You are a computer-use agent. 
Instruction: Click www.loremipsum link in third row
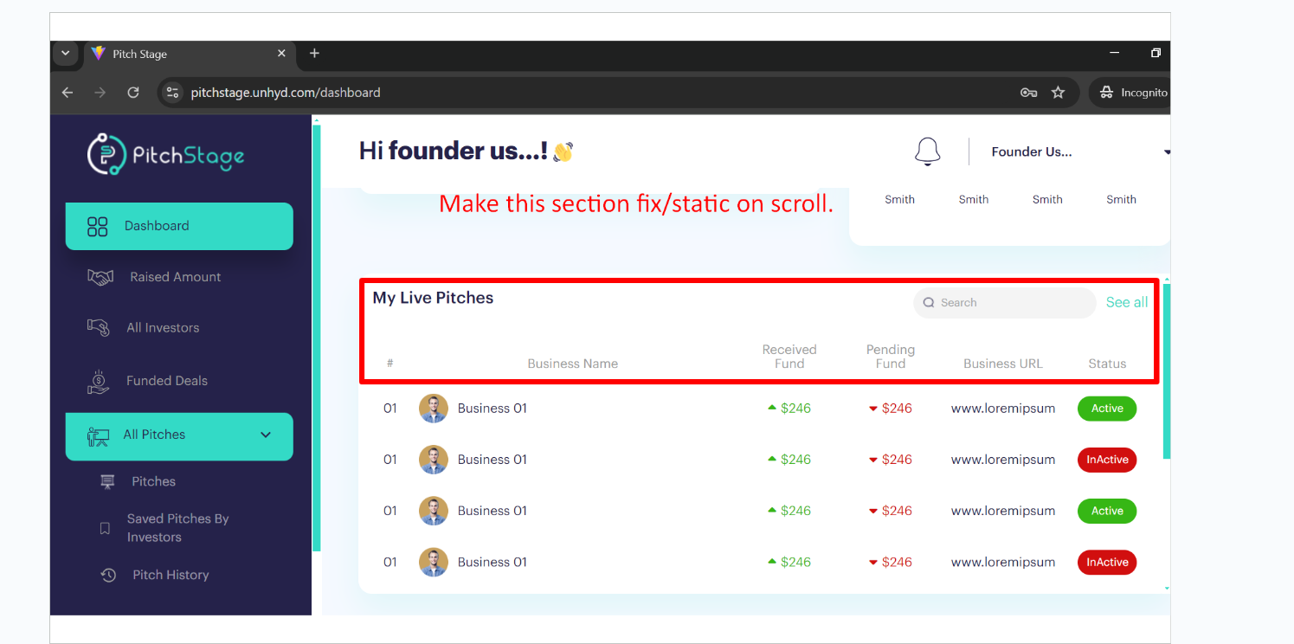click(x=1003, y=511)
